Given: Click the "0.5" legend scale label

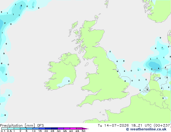Looking at the screenshot, I should tap(9, 131).
